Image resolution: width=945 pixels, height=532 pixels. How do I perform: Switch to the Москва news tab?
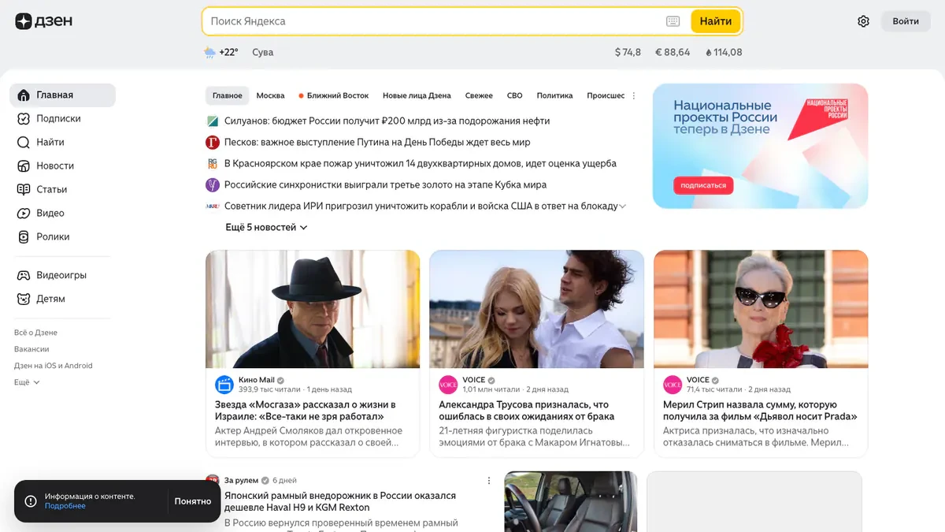click(x=270, y=95)
